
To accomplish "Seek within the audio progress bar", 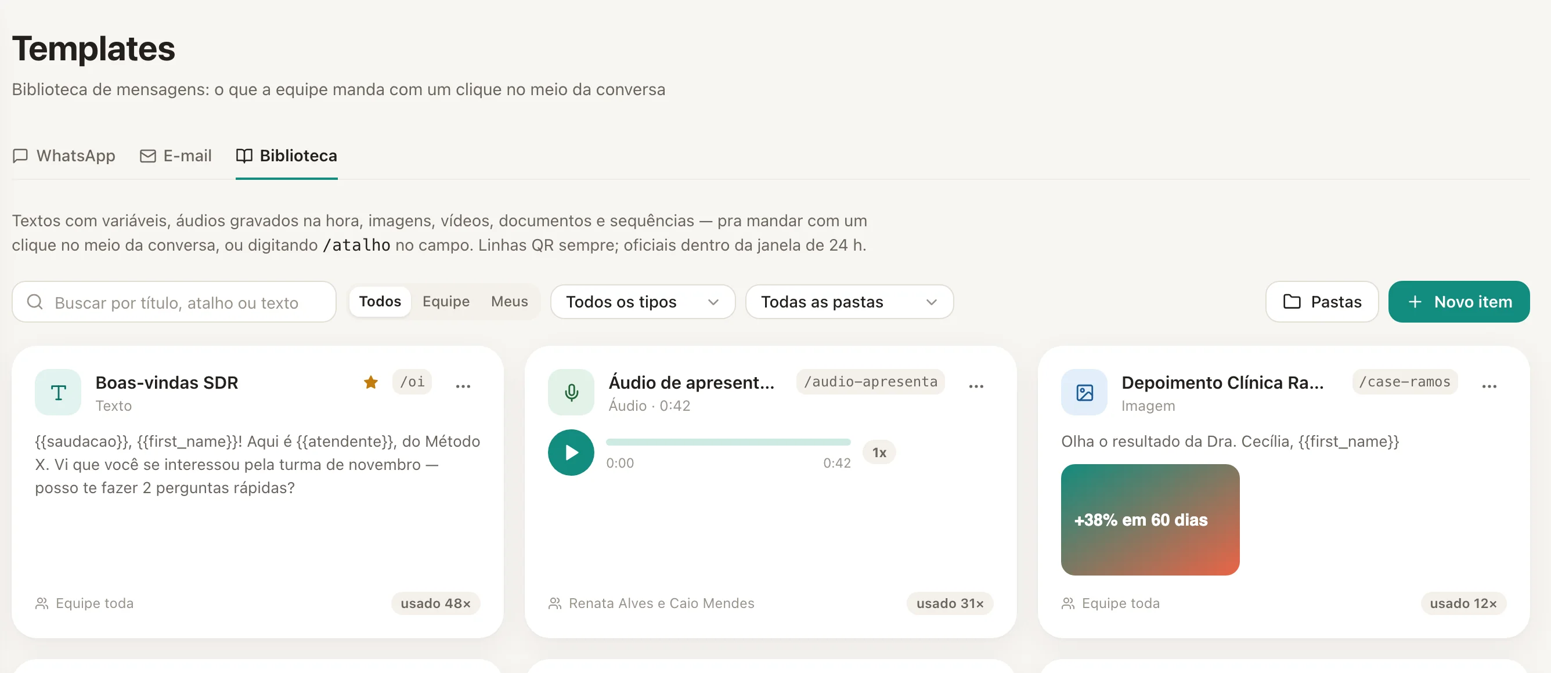I will tap(728, 442).
